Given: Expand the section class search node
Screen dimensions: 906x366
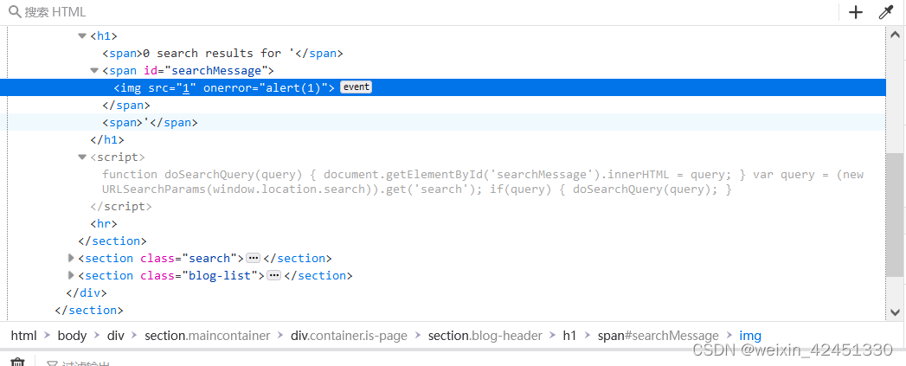Looking at the screenshot, I should tap(72, 258).
